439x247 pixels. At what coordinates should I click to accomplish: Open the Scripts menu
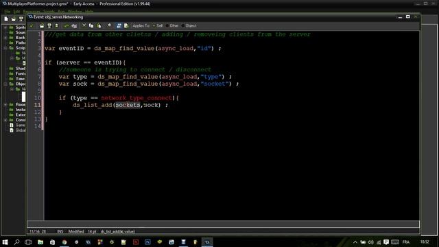[x=49, y=12]
